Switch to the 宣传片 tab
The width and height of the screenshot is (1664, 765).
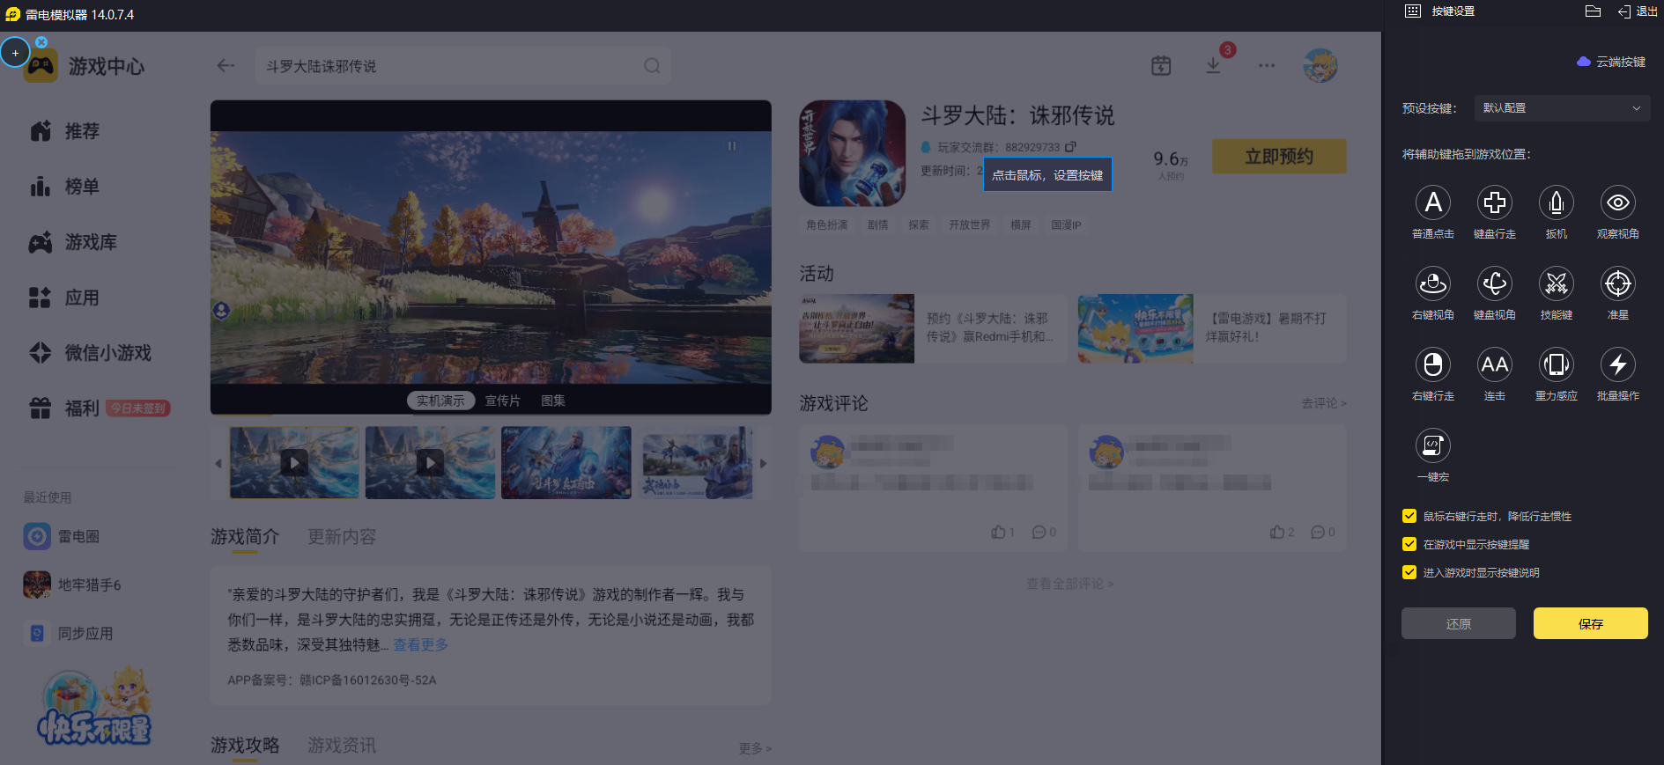coord(503,401)
